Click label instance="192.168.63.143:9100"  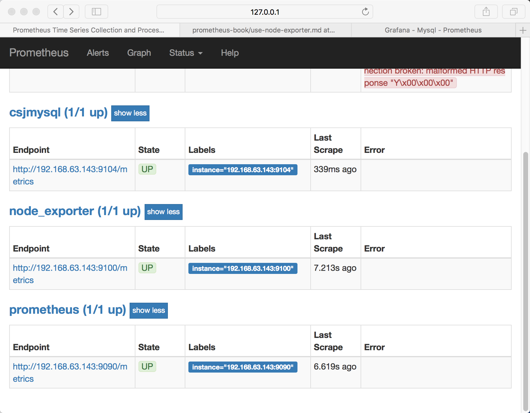pyautogui.click(x=243, y=268)
